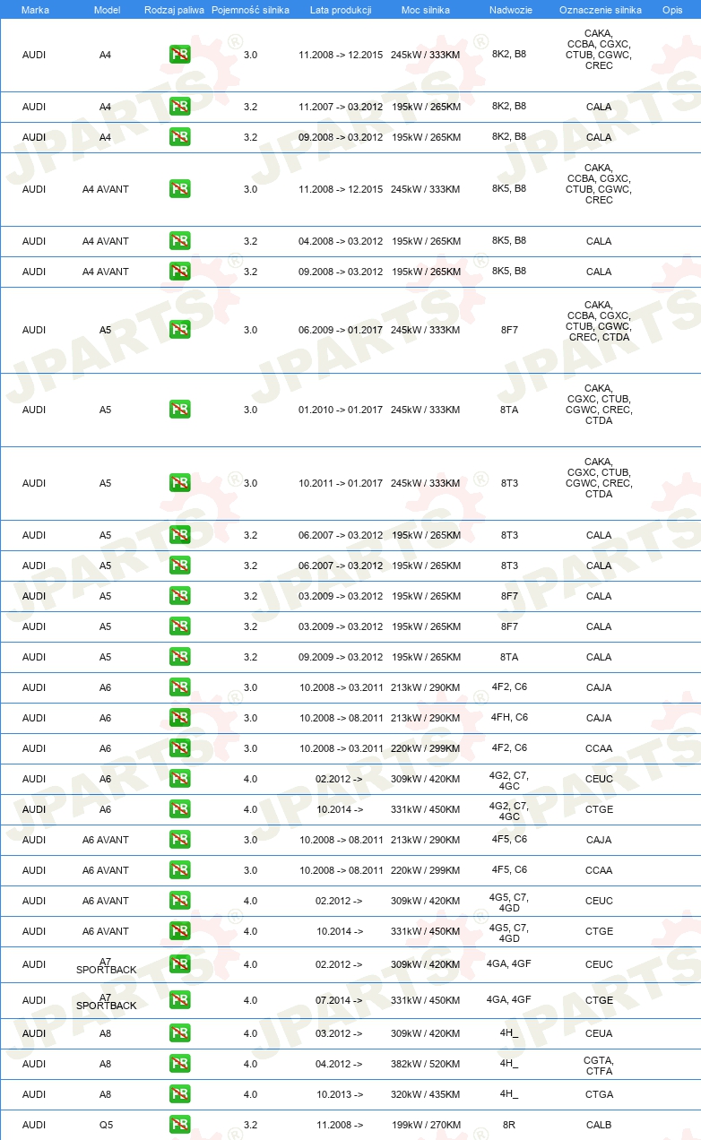The image size is (701, 1140).
Task: Select production years 01.2010 -> 01.2017
Action: pos(341,410)
